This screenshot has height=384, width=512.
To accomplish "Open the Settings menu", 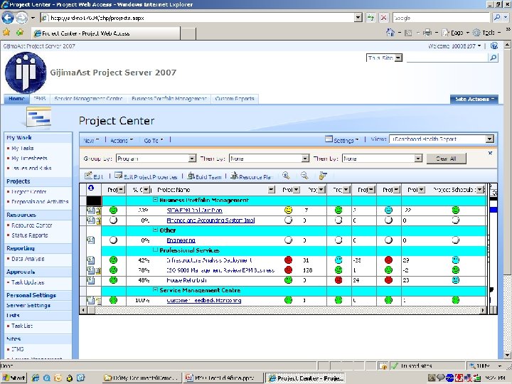I will 342,140.
